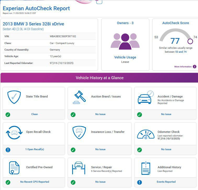Click the Insurance Loss shield car icon

79,133
